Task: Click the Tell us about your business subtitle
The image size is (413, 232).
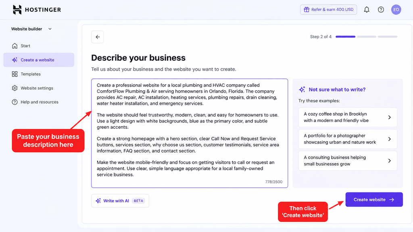Action: [x=164, y=69]
